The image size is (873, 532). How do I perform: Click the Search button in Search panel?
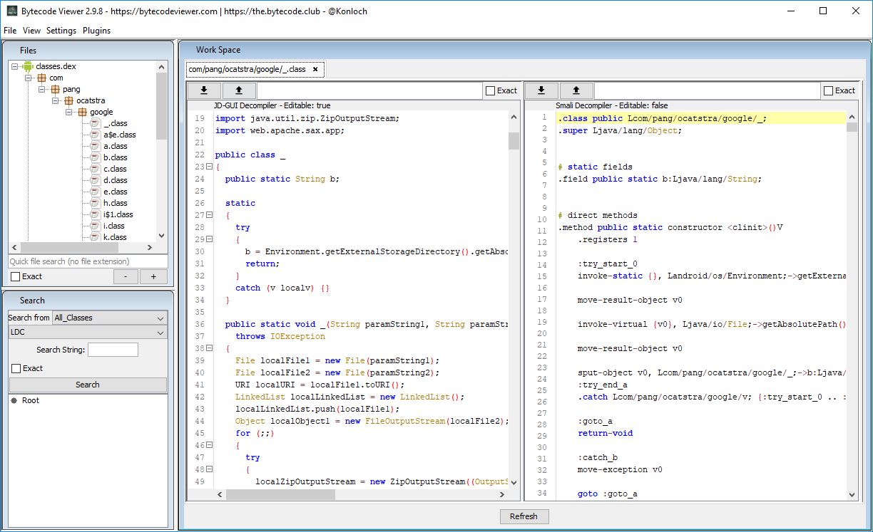point(87,385)
